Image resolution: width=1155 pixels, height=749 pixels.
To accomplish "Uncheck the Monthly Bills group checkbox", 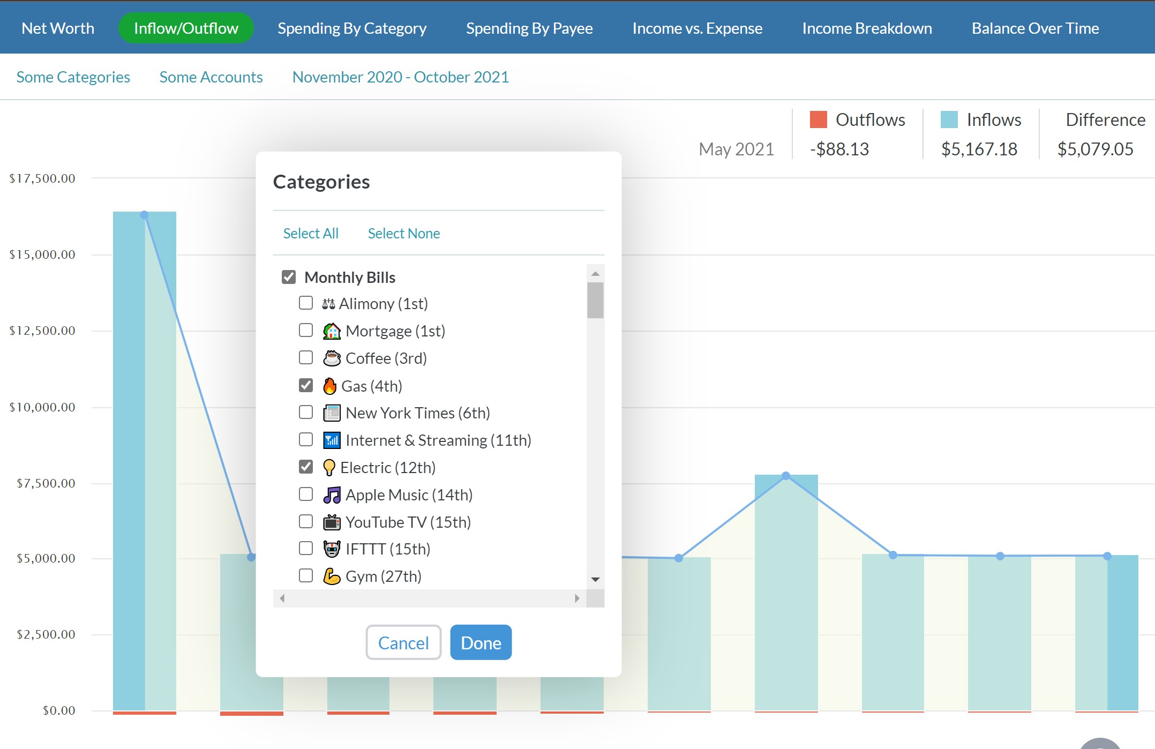I will tap(289, 277).
